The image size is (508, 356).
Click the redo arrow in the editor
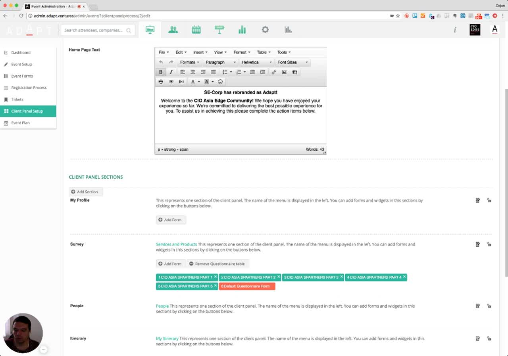(x=171, y=62)
